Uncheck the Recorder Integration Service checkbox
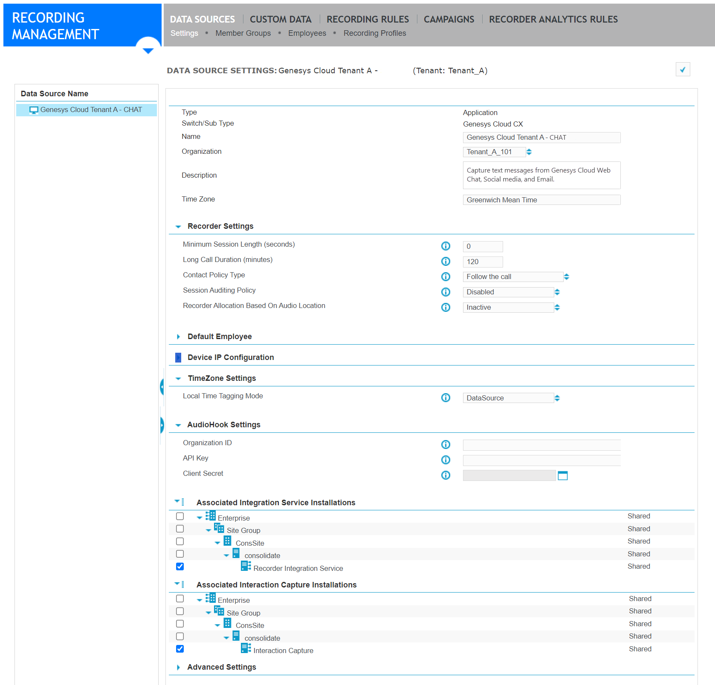 point(180,567)
